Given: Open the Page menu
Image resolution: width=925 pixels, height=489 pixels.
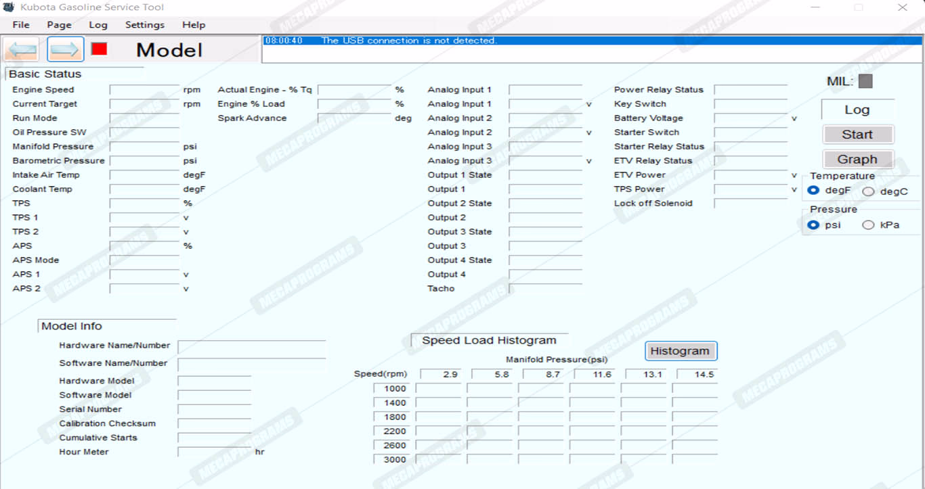Looking at the screenshot, I should coord(59,25).
